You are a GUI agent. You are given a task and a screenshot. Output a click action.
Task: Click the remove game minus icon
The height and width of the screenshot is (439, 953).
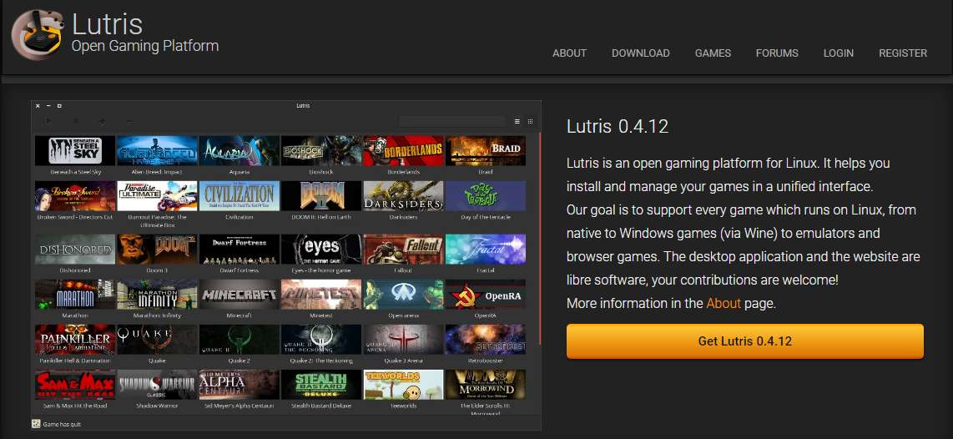(x=129, y=122)
